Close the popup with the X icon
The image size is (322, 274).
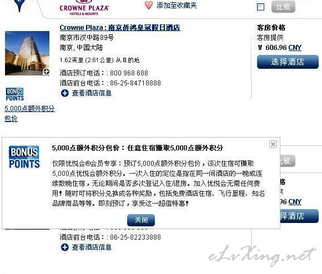(x=273, y=144)
